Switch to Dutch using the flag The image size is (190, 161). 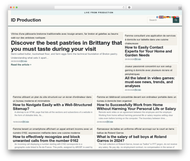click(177, 17)
